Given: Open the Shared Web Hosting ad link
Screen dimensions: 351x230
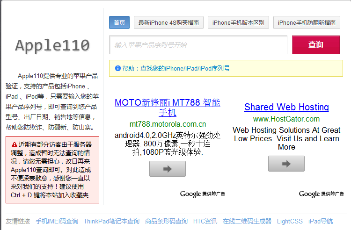Looking at the screenshot, I should (286, 107).
